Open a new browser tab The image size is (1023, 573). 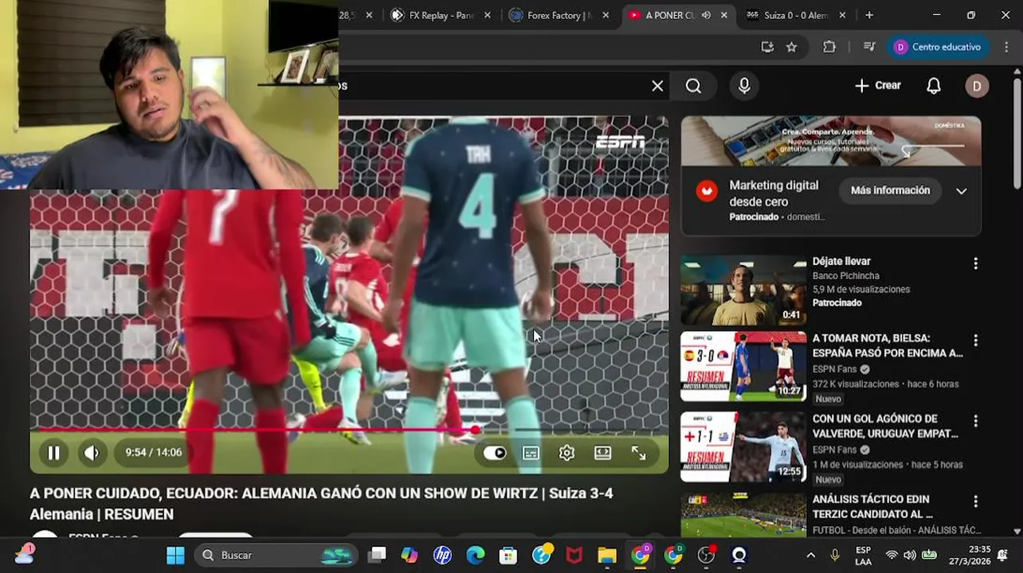point(869,15)
